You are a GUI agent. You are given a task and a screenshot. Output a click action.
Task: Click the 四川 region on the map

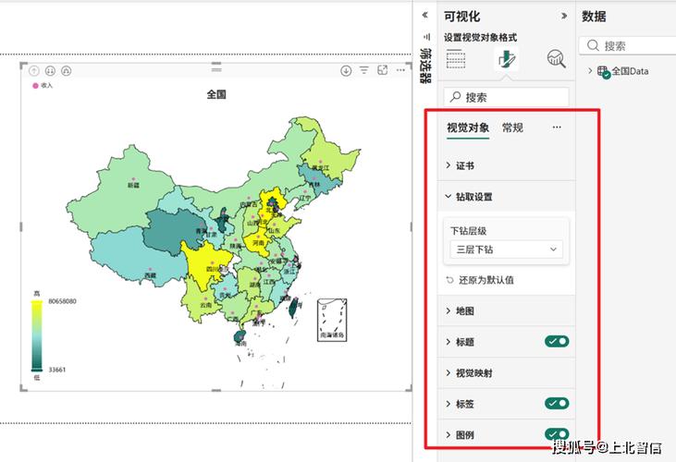tap(204, 262)
